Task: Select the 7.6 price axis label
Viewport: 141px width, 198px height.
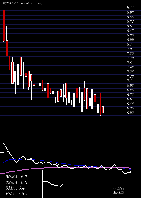Action: click(129, 63)
